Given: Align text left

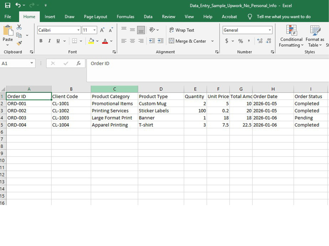Looking at the screenshot, I should coord(124,41).
